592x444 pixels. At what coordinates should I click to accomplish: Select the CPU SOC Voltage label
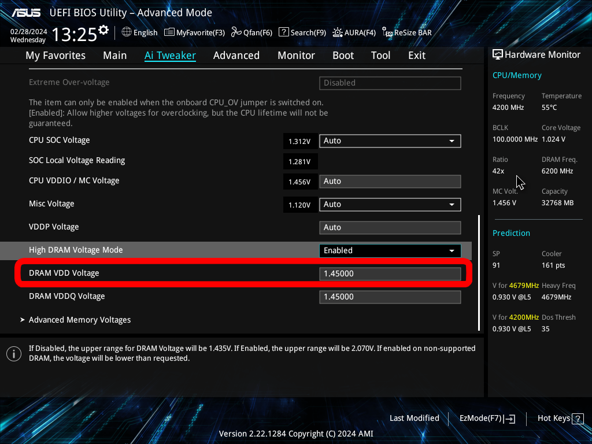[60, 140]
